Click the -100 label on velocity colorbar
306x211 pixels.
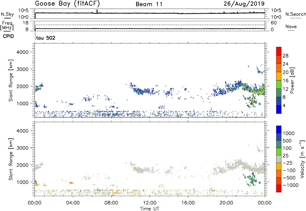(289, 170)
